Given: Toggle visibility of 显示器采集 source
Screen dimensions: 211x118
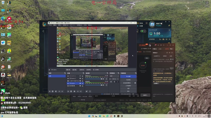Looking at the screenshot, I should 80,86.
